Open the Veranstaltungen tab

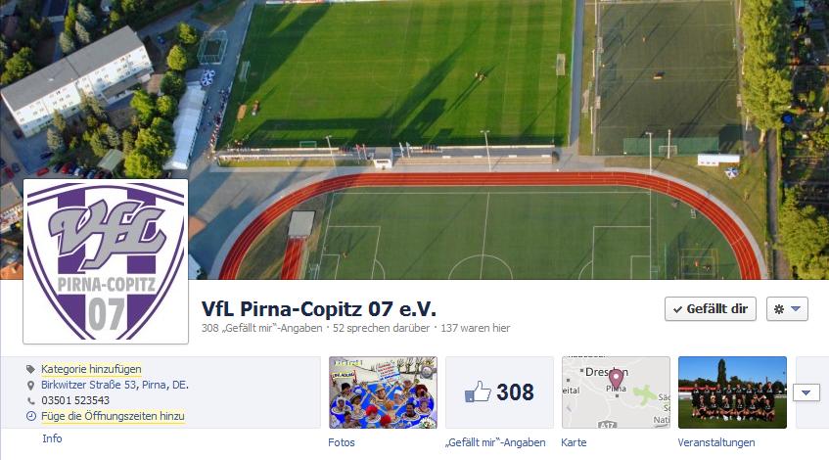[715, 442]
